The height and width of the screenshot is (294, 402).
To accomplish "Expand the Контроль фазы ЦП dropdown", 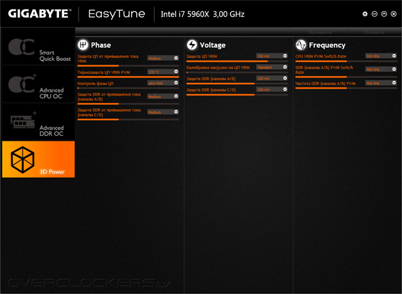I will (x=163, y=83).
